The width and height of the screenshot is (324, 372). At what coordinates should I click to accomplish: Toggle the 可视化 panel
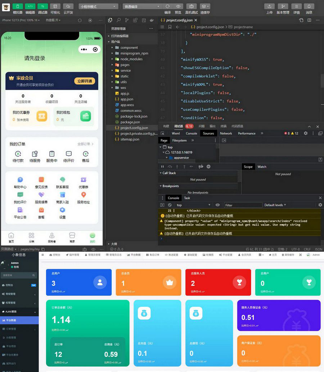(55, 6)
